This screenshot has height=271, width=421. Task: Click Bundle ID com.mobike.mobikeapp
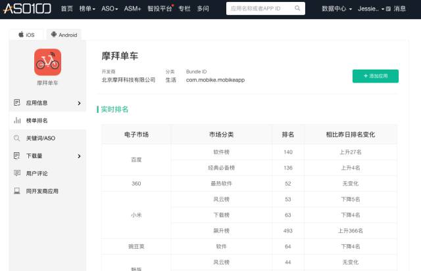pyautogui.click(x=215, y=80)
